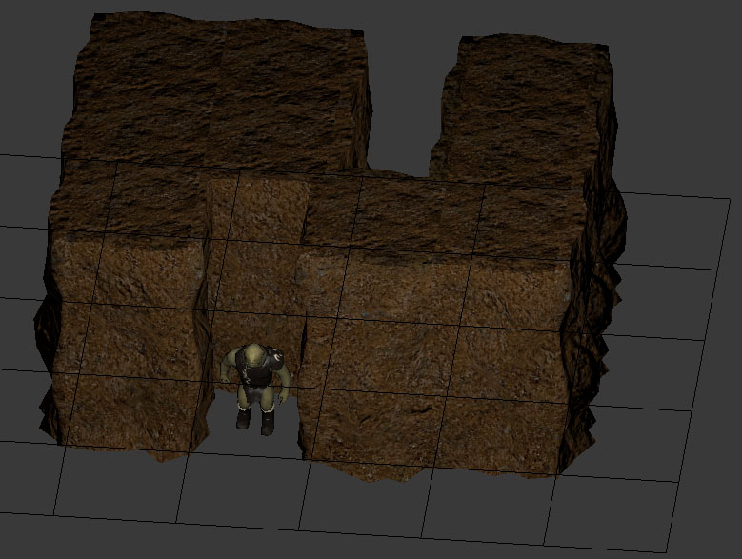Click the orc's dark boots

click(x=255, y=419)
